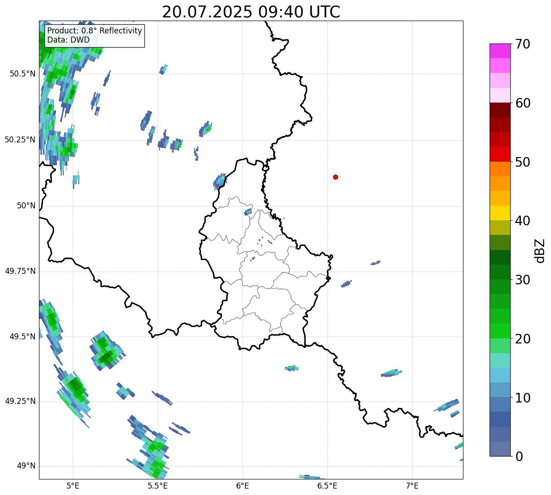
Task: Click the 50.5°N latitude label
Action: (x=22, y=74)
